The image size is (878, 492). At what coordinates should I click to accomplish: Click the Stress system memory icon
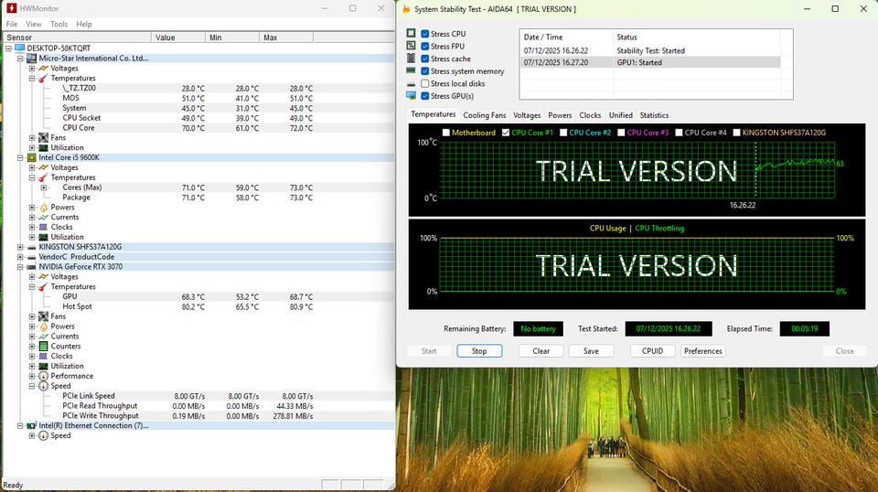click(x=411, y=71)
